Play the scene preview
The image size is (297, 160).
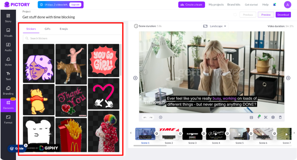160,117
